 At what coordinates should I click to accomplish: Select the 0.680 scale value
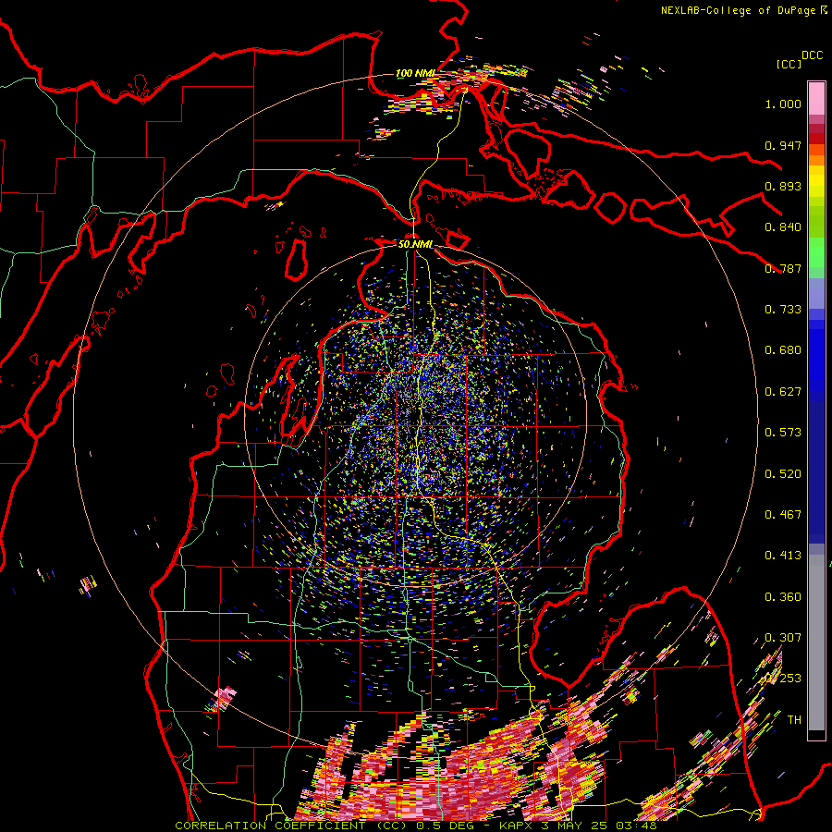coord(783,350)
